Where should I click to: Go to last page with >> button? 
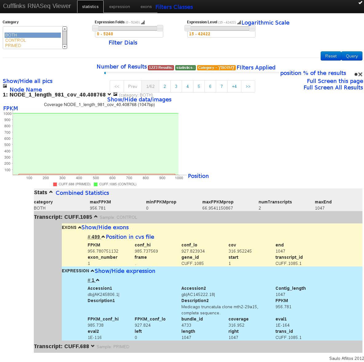click(x=248, y=86)
